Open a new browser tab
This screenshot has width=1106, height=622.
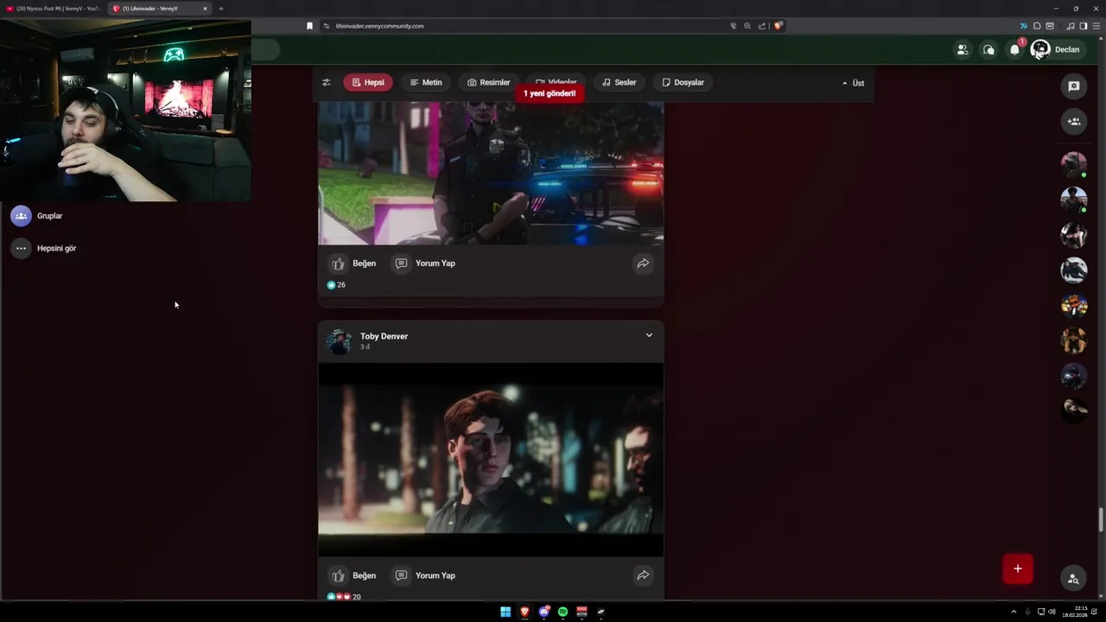coord(220,9)
